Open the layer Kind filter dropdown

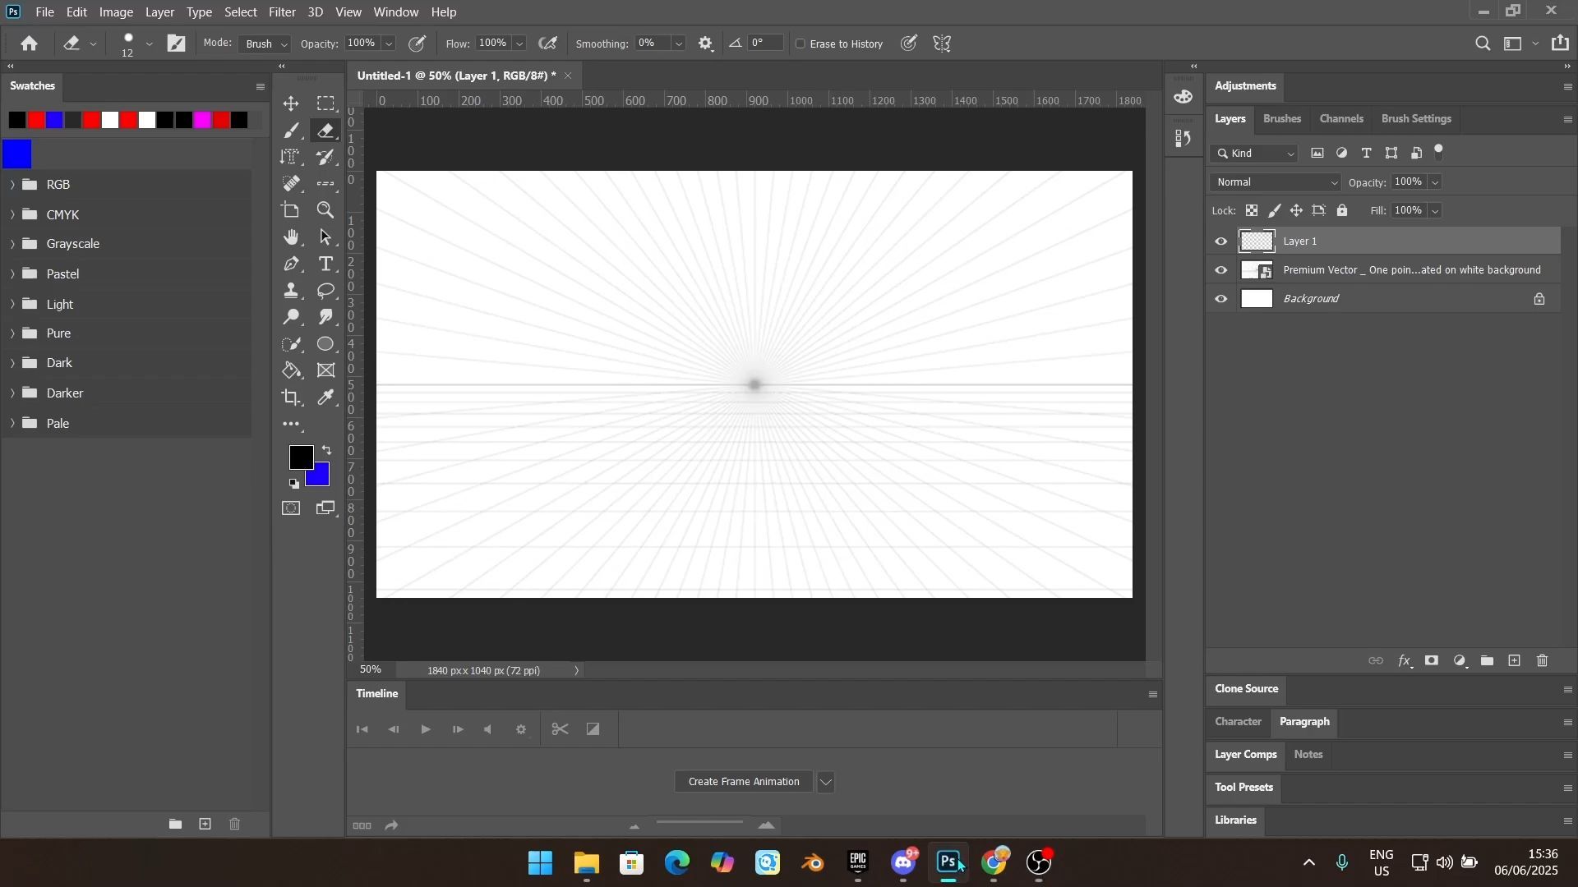click(1254, 154)
